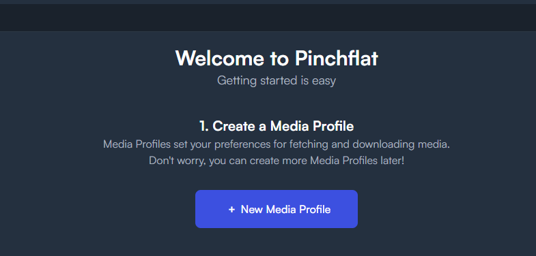536x256 pixels.
Task: Click the word 'Pinchflat' in the main title
Action: [x=337, y=58]
